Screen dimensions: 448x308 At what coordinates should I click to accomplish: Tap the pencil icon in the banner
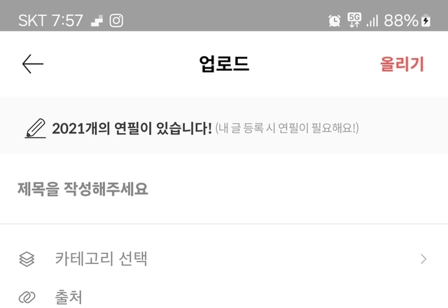[x=36, y=128]
